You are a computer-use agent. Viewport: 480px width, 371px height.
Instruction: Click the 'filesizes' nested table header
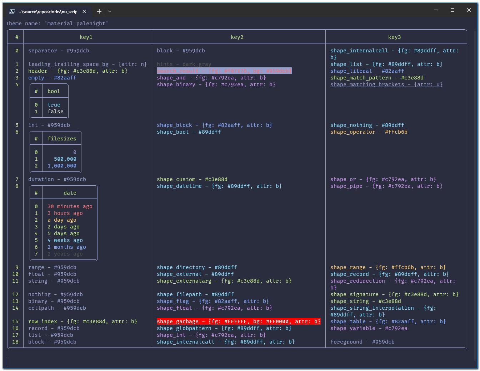pos(62,139)
